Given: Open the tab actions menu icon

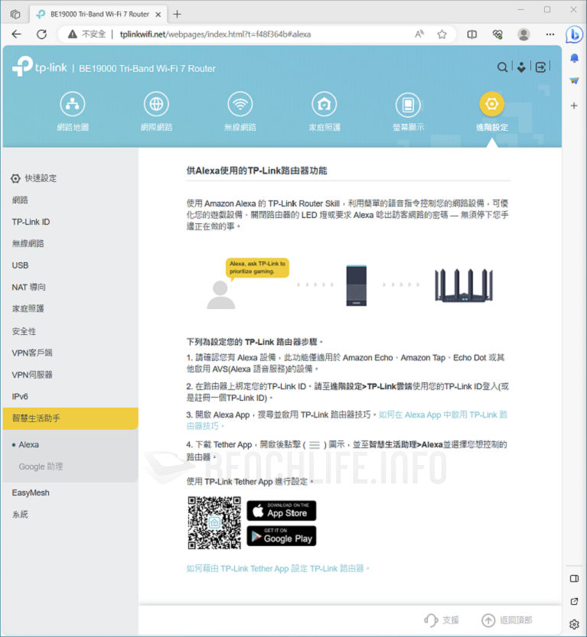Looking at the screenshot, I should 15,15.
